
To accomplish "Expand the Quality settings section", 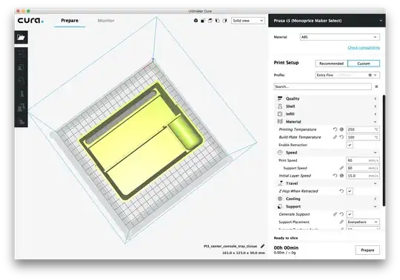I will (x=327, y=99).
